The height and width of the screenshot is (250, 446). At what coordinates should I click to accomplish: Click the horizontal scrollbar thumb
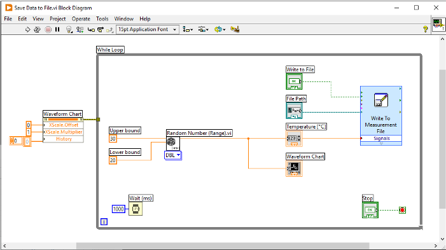pos(223,246)
